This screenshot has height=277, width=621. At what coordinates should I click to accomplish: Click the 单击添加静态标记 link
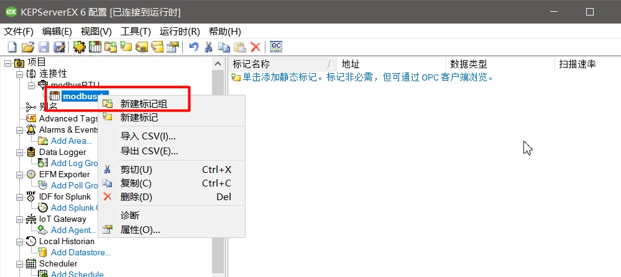pyautogui.click(x=369, y=77)
